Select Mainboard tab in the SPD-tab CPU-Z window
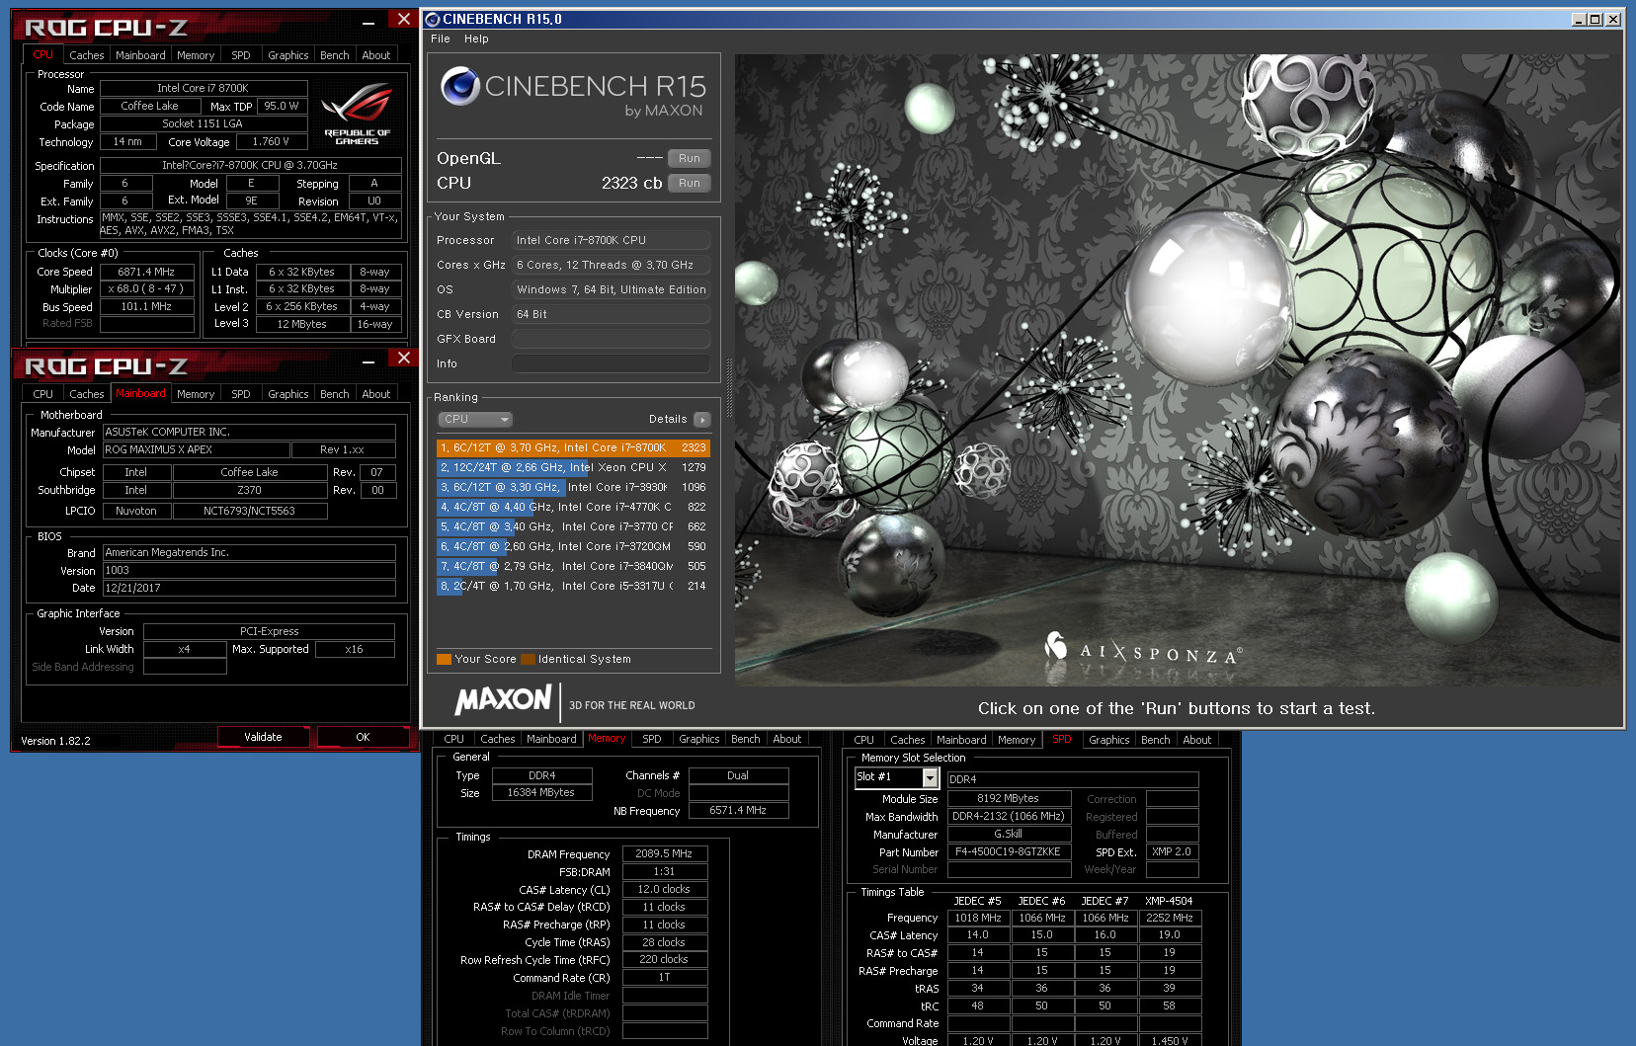Screen dimensions: 1636x1046 (961, 740)
